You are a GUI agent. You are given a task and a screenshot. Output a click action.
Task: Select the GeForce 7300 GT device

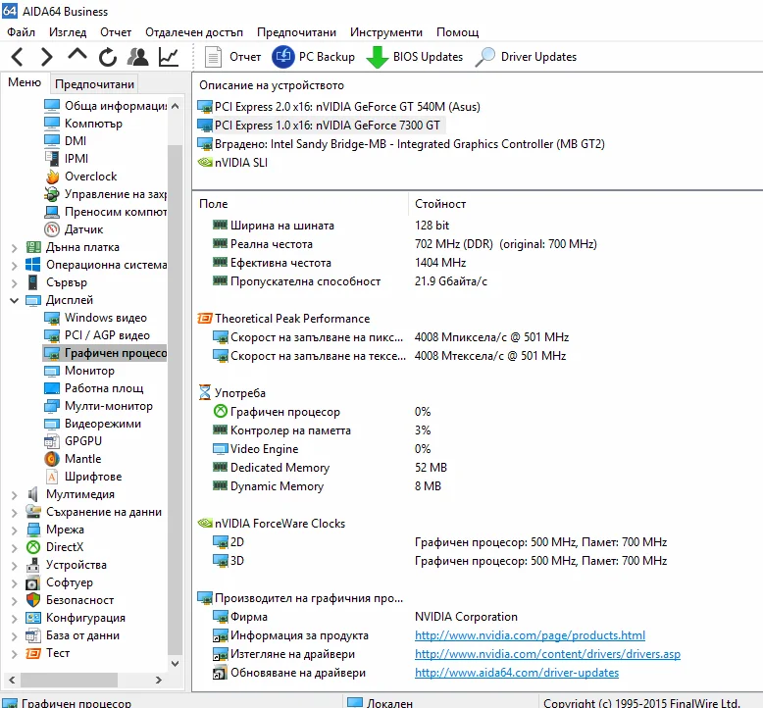click(x=319, y=126)
